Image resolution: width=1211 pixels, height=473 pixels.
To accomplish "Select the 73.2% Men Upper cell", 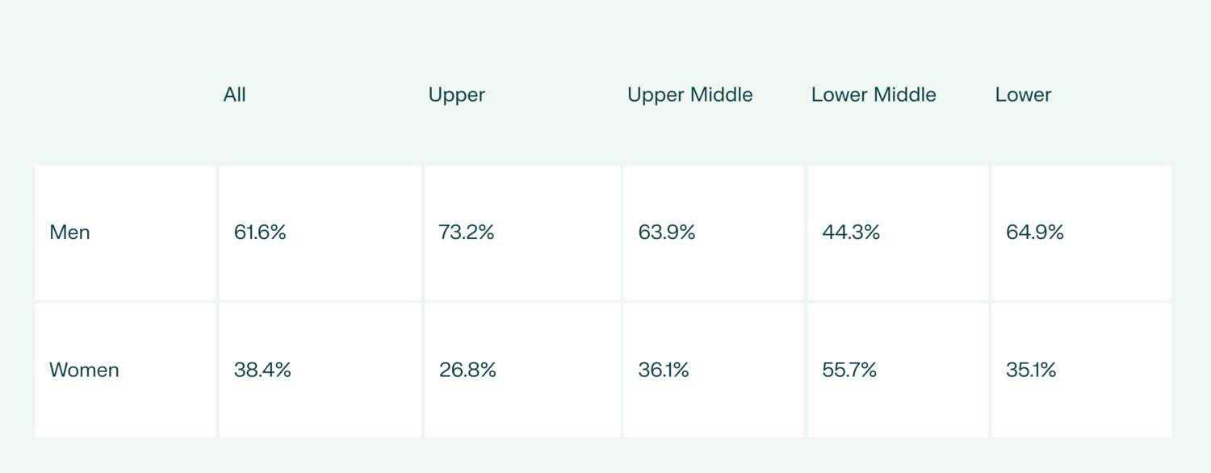I will (x=466, y=232).
